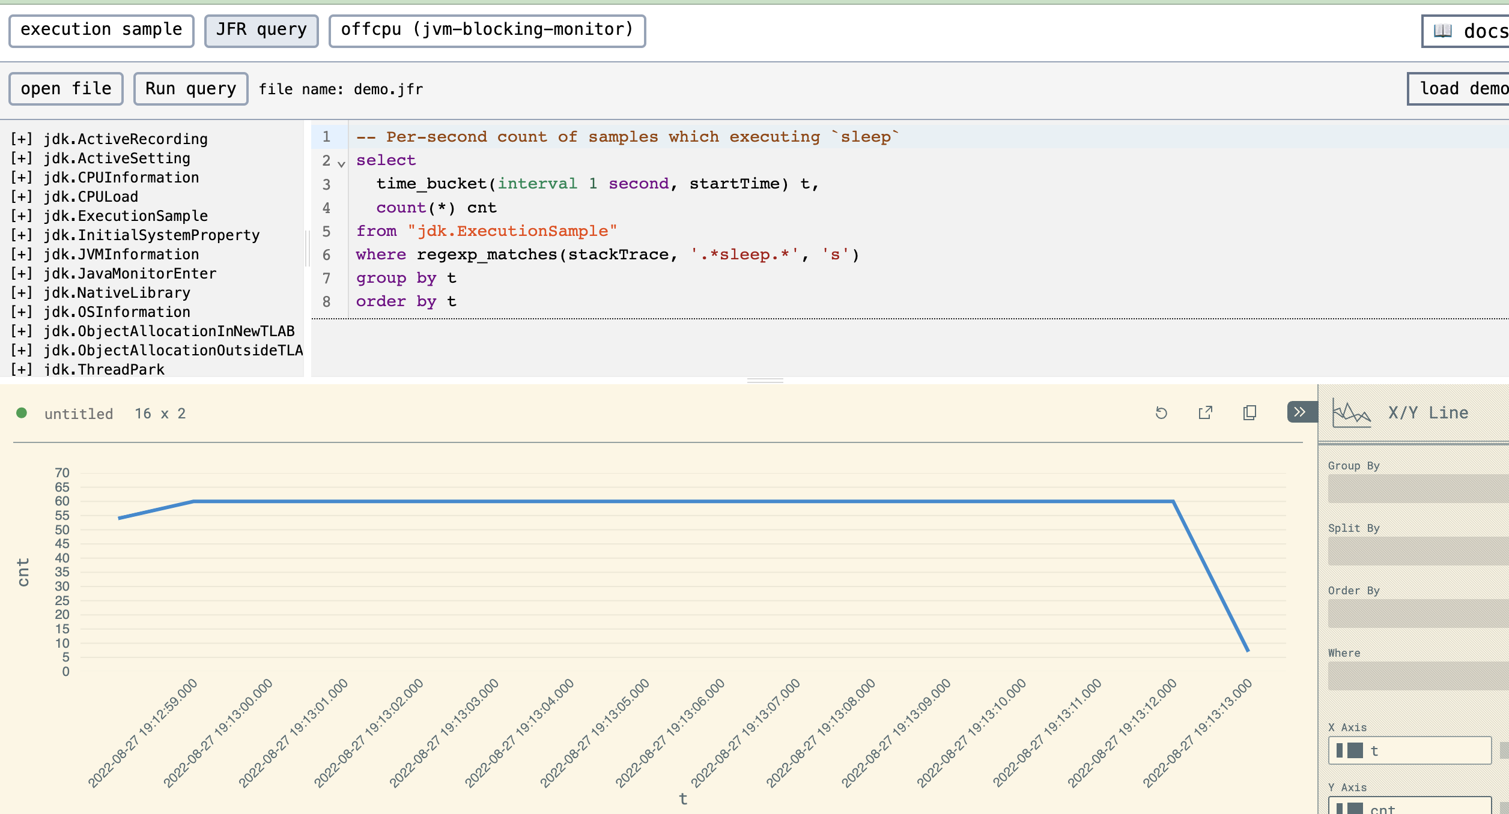Click the t chip in X Axis

click(x=1409, y=750)
